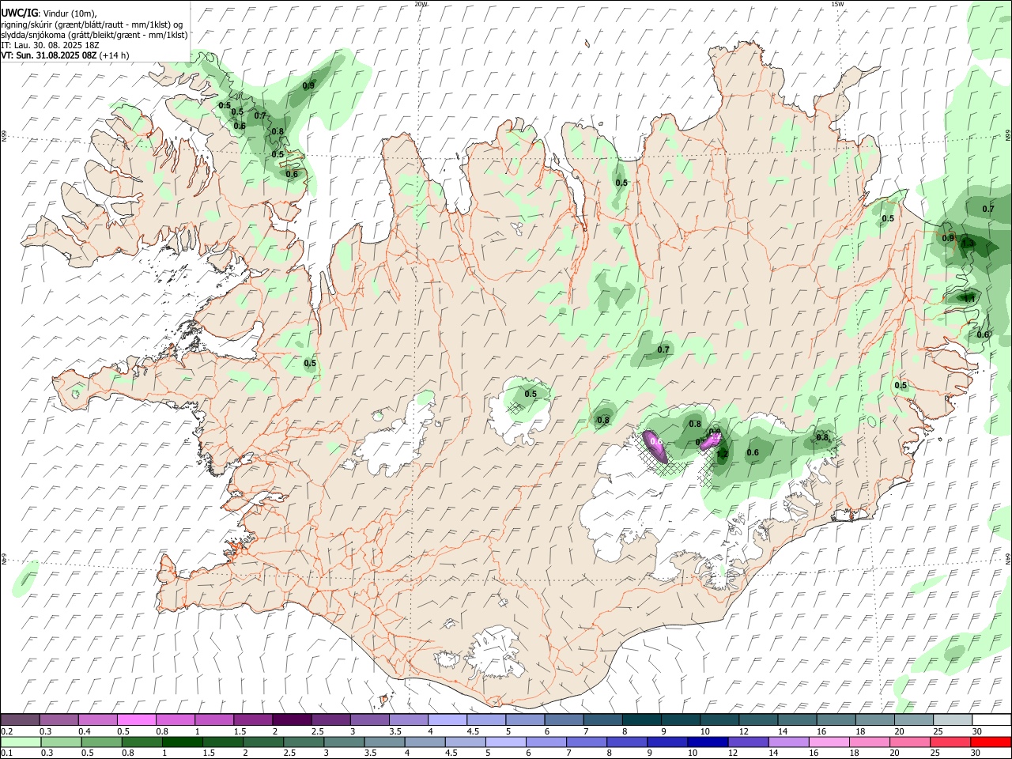Click the upper legend swatch labeled 0.2
Viewport: 1012px width, 759px height.
pos(20,719)
